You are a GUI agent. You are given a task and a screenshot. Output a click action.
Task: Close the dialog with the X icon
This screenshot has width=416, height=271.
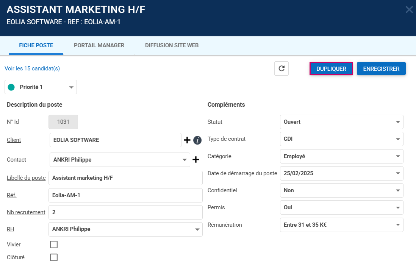[x=409, y=9]
